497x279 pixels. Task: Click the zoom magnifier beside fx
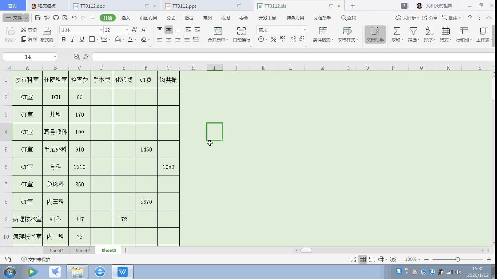tap(76, 57)
